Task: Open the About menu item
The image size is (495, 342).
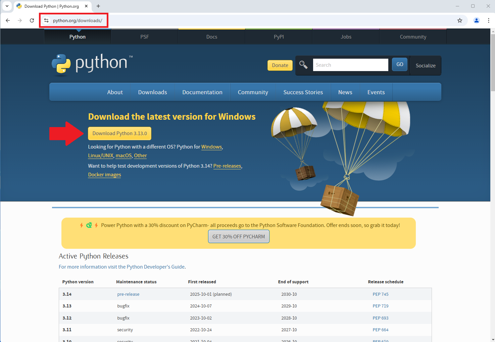Action: click(x=115, y=92)
